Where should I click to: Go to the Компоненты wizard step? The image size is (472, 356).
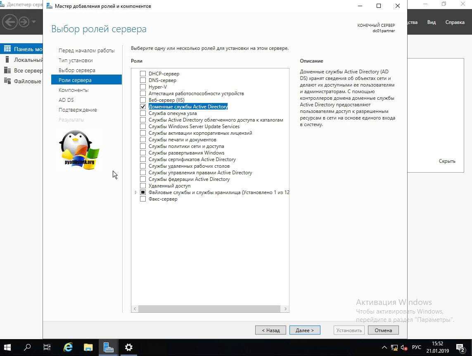point(74,90)
